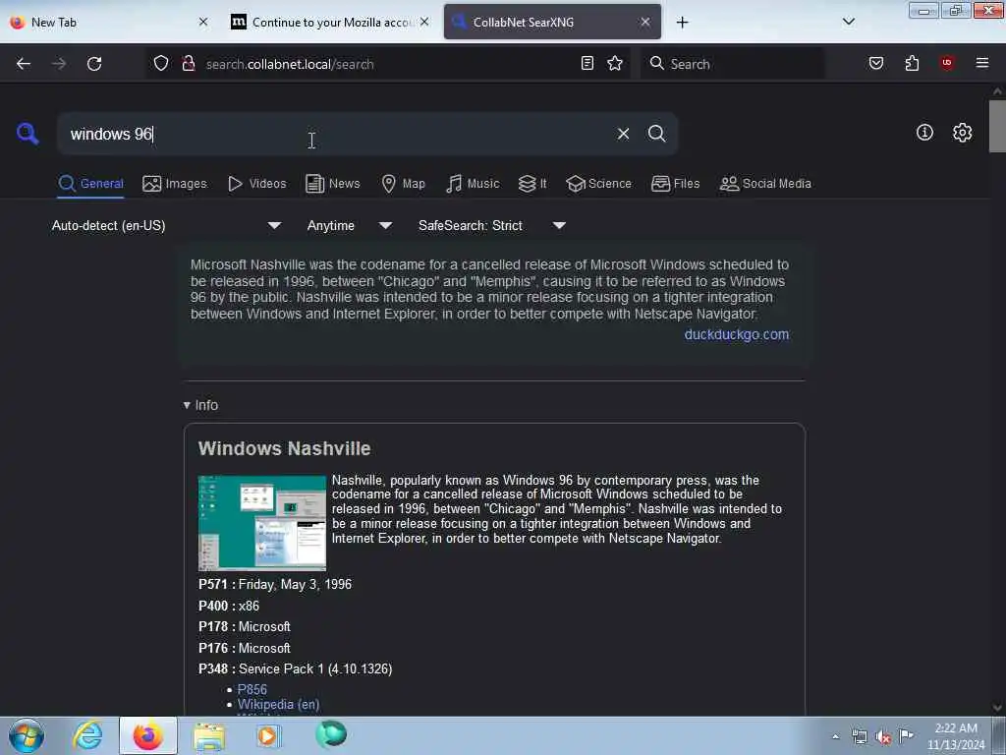Go back with the browser back arrow
1006x755 pixels.
(24, 64)
